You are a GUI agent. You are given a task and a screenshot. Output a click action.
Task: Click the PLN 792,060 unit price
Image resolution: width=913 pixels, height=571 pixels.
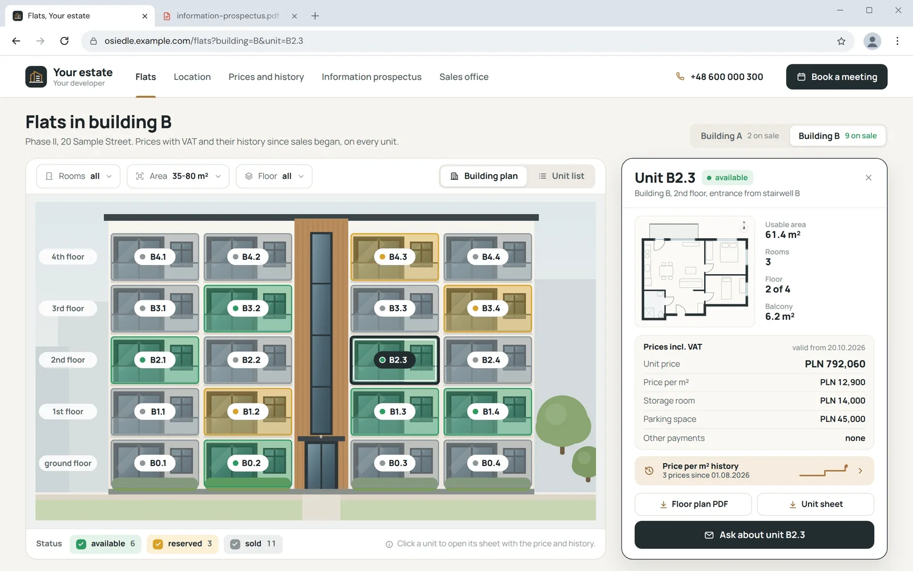(835, 364)
